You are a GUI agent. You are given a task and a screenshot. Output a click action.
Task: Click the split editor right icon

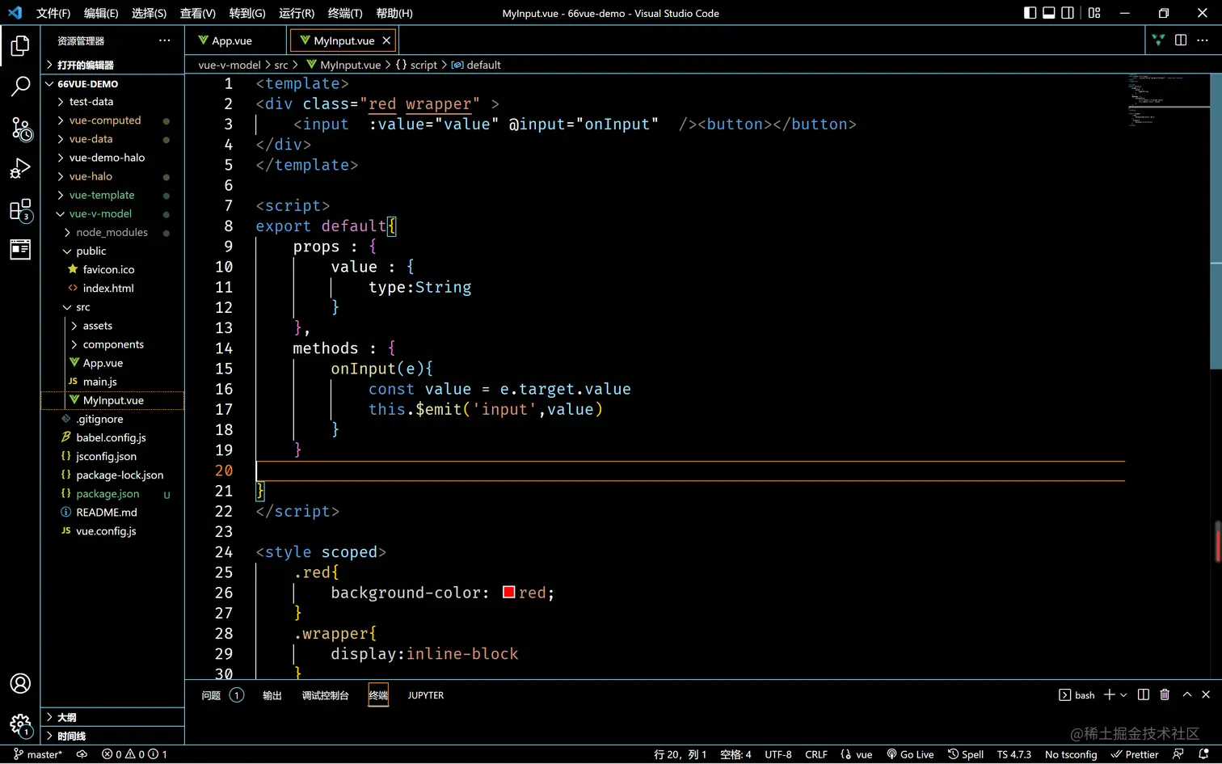[1181, 40]
